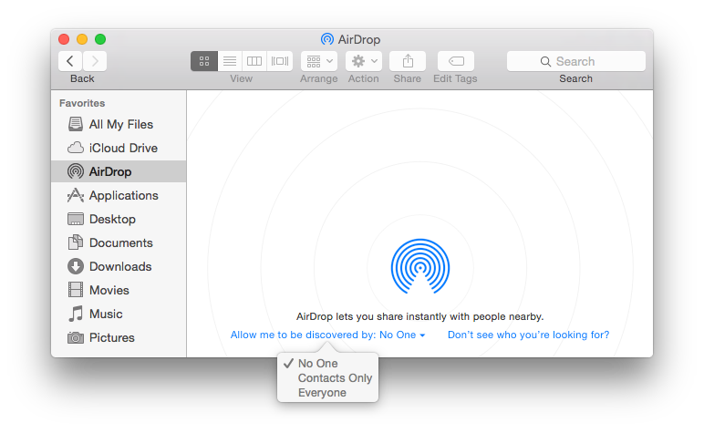Open the Arrange dropdown in toolbar
Viewport: 704px width, 433px height.
(319, 61)
